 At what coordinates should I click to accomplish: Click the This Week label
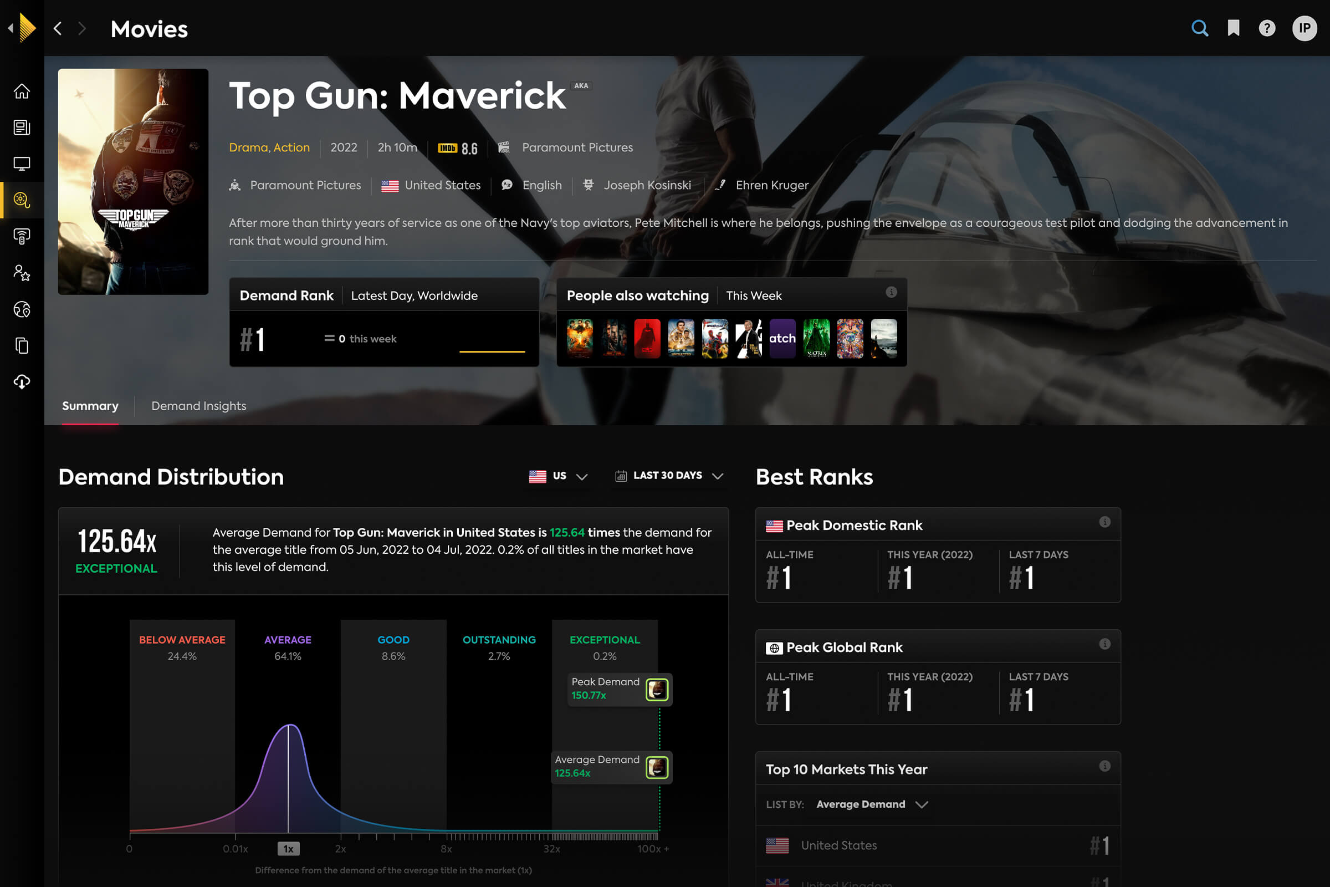coord(754,296)
